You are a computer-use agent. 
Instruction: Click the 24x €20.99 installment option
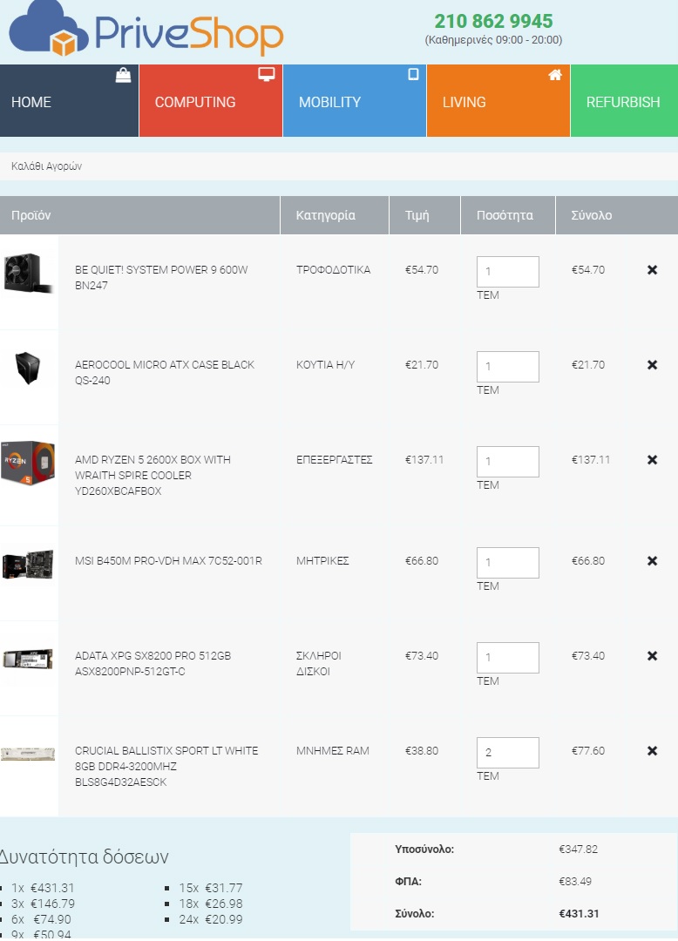pos(211,919)
